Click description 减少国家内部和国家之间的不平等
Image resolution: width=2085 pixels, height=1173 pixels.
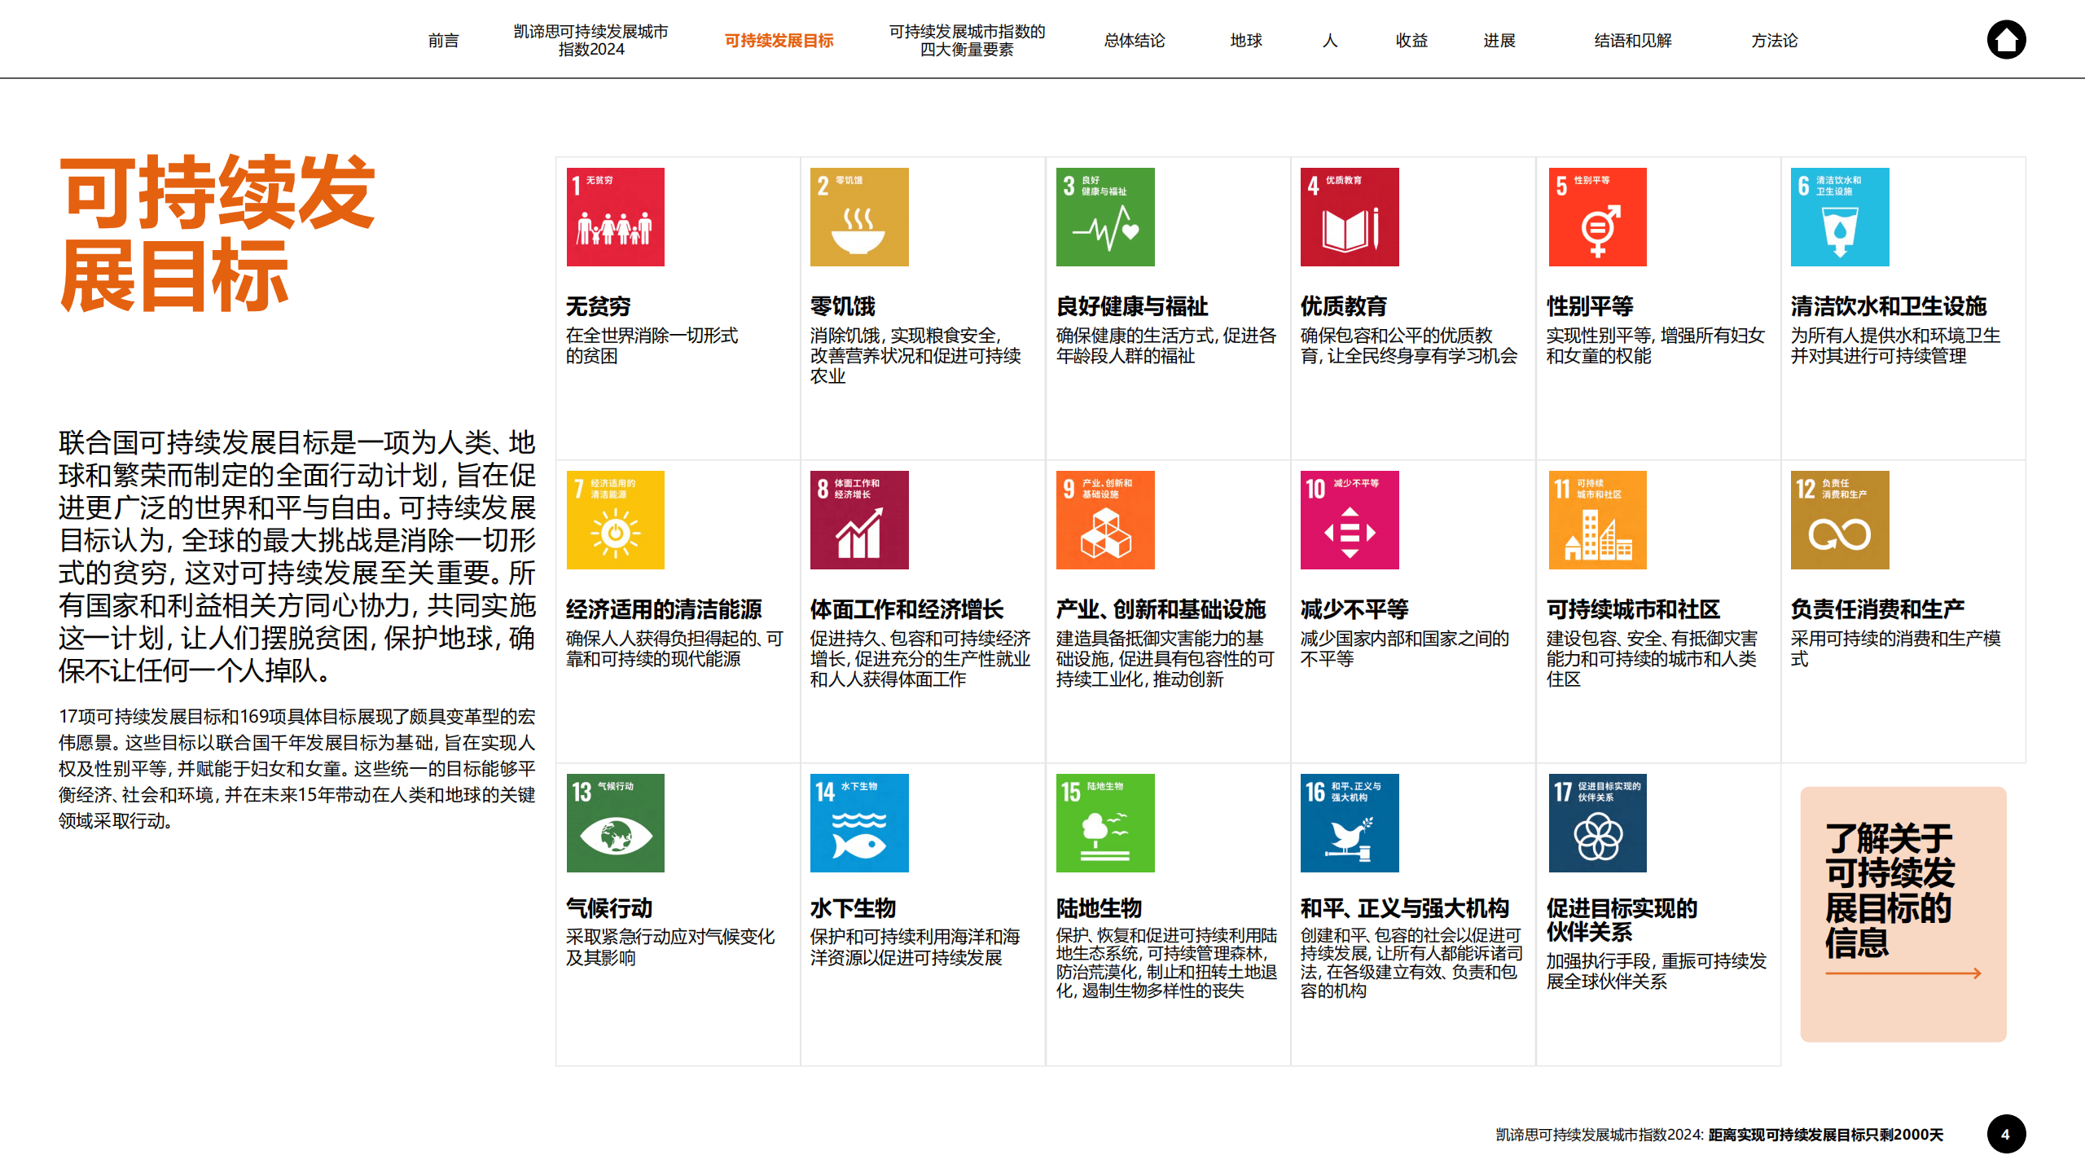[x=1405, y=648]
